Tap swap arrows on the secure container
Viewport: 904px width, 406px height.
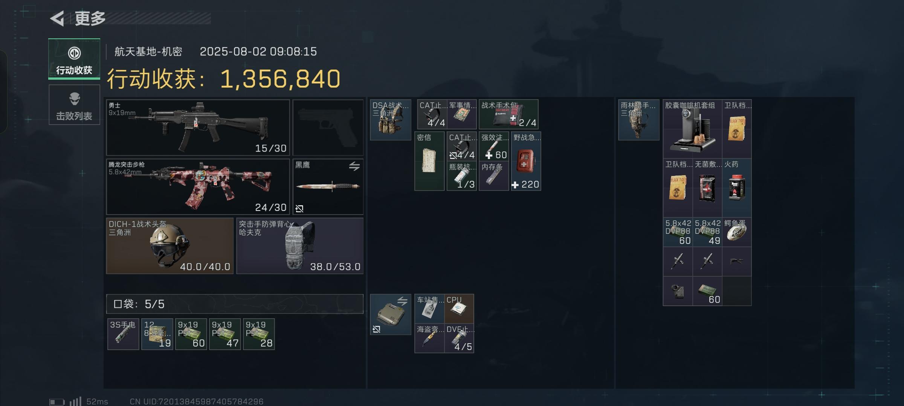tap(402, 301)
